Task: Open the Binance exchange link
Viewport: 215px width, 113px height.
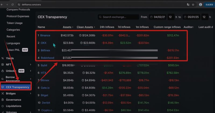Action: click(45, 36)
